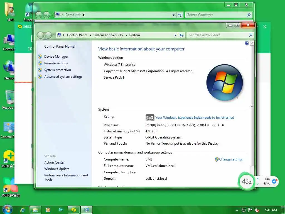Launch Internet Explorer from the taskbar

point(23,210)
